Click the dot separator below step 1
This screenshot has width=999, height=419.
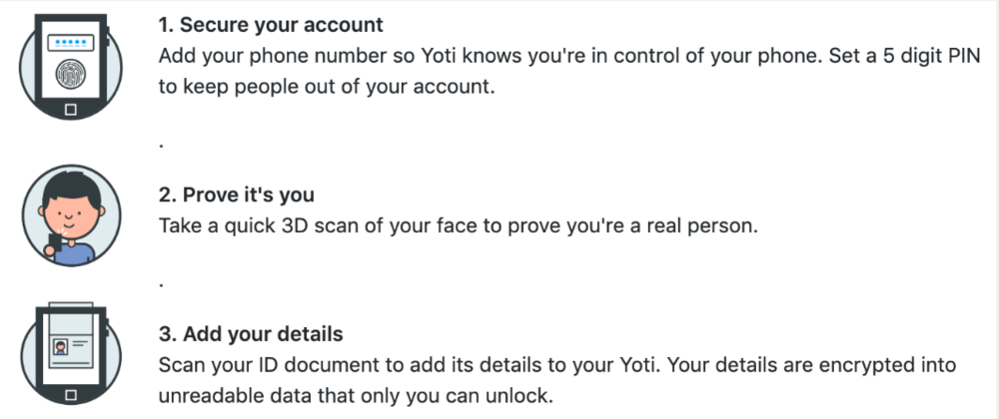[x=161, y=145]
